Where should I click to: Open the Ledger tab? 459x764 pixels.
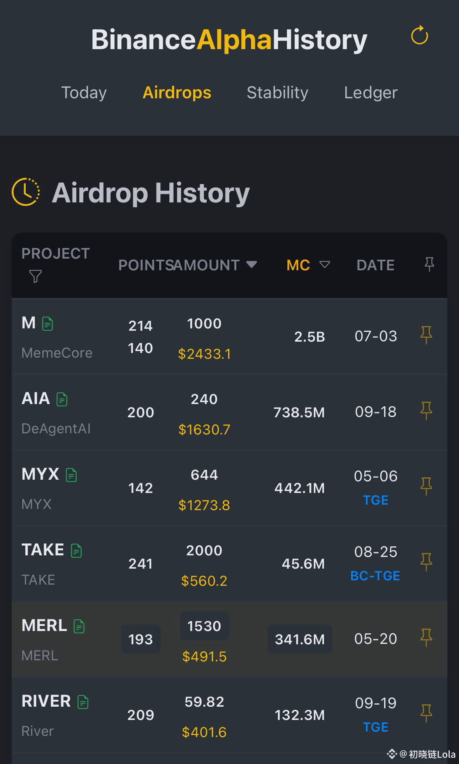[x=371, y=93]
